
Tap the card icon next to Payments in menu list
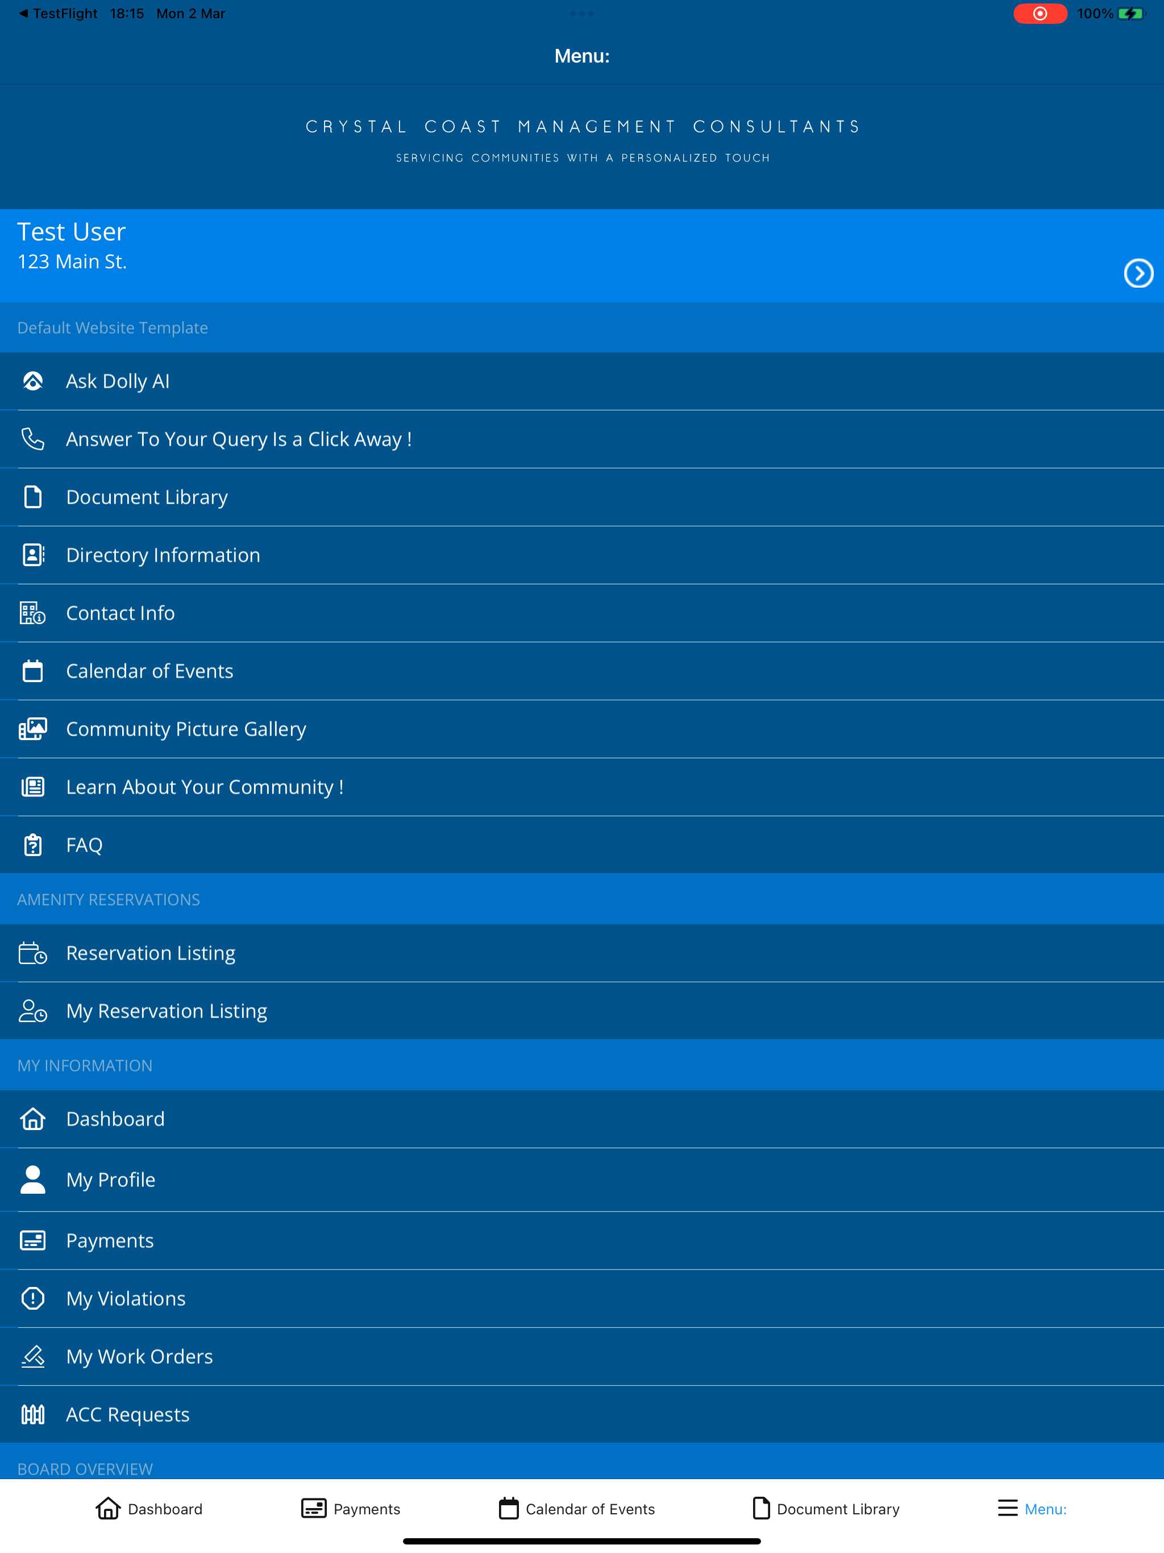pos(33,1240)
